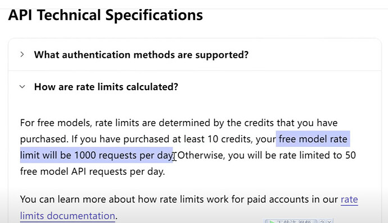Click the word 'Otherwise' in the paragraph
This screenshot has width=388, height=223.
201,155
